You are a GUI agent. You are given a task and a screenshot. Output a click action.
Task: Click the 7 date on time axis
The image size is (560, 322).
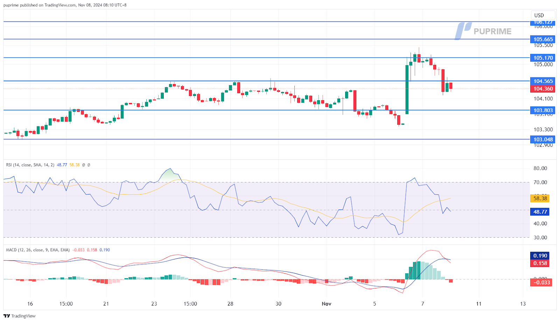point(422,304)
